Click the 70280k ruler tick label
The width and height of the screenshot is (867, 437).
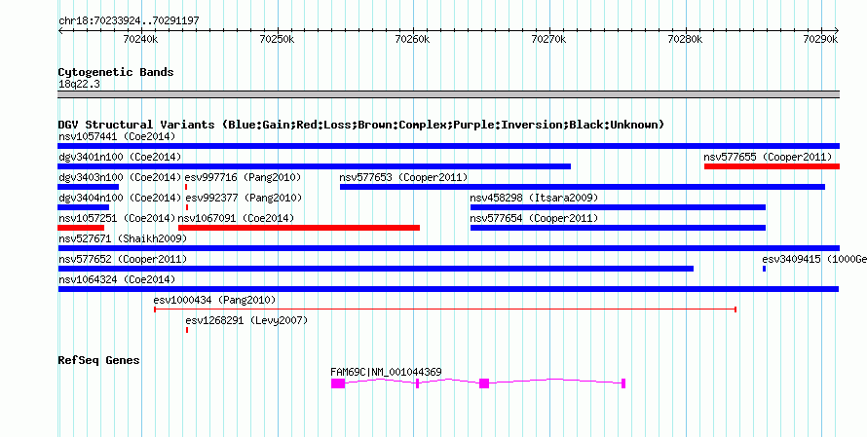[686, 39]
